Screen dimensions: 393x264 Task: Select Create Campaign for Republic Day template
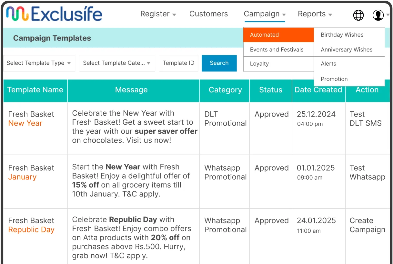pos(367,225)
